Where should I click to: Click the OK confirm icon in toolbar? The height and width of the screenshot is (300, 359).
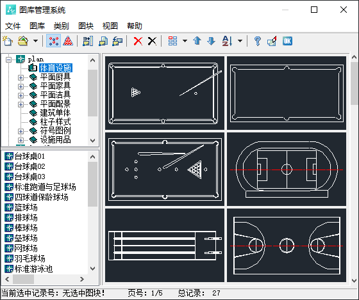tap(287, 41)
